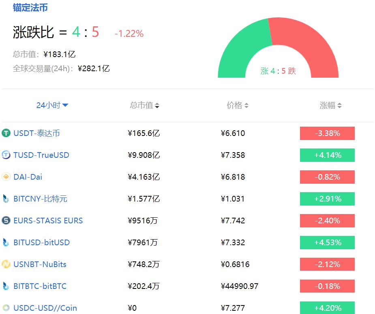Click the ¥7.332 price value

point(233,242)
